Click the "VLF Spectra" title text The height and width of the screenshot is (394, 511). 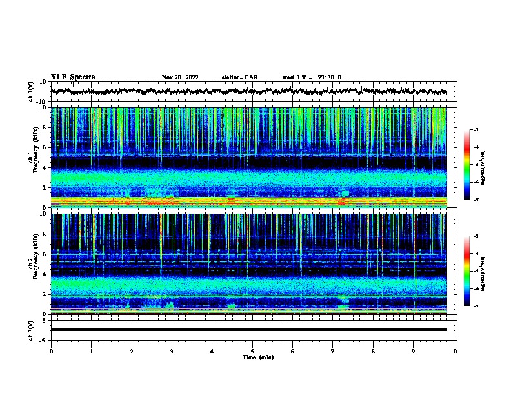tap(73, 77)
